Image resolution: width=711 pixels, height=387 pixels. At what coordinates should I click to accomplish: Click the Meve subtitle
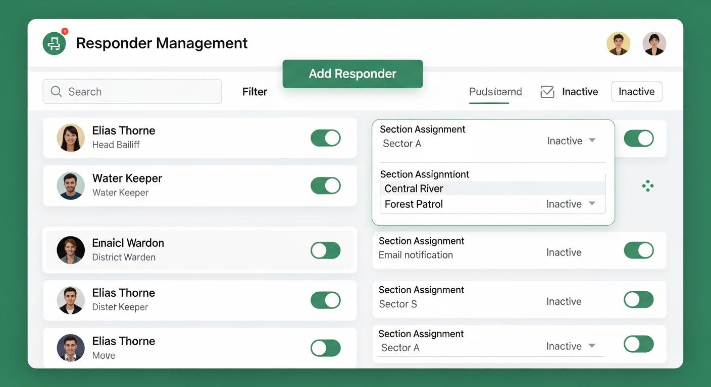[104, 355]
